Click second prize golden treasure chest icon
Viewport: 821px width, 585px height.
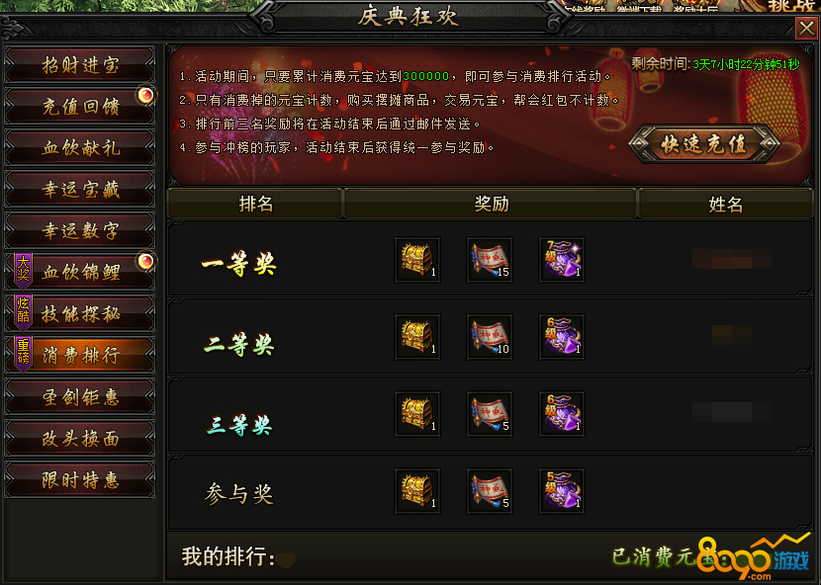coord(417,337)
